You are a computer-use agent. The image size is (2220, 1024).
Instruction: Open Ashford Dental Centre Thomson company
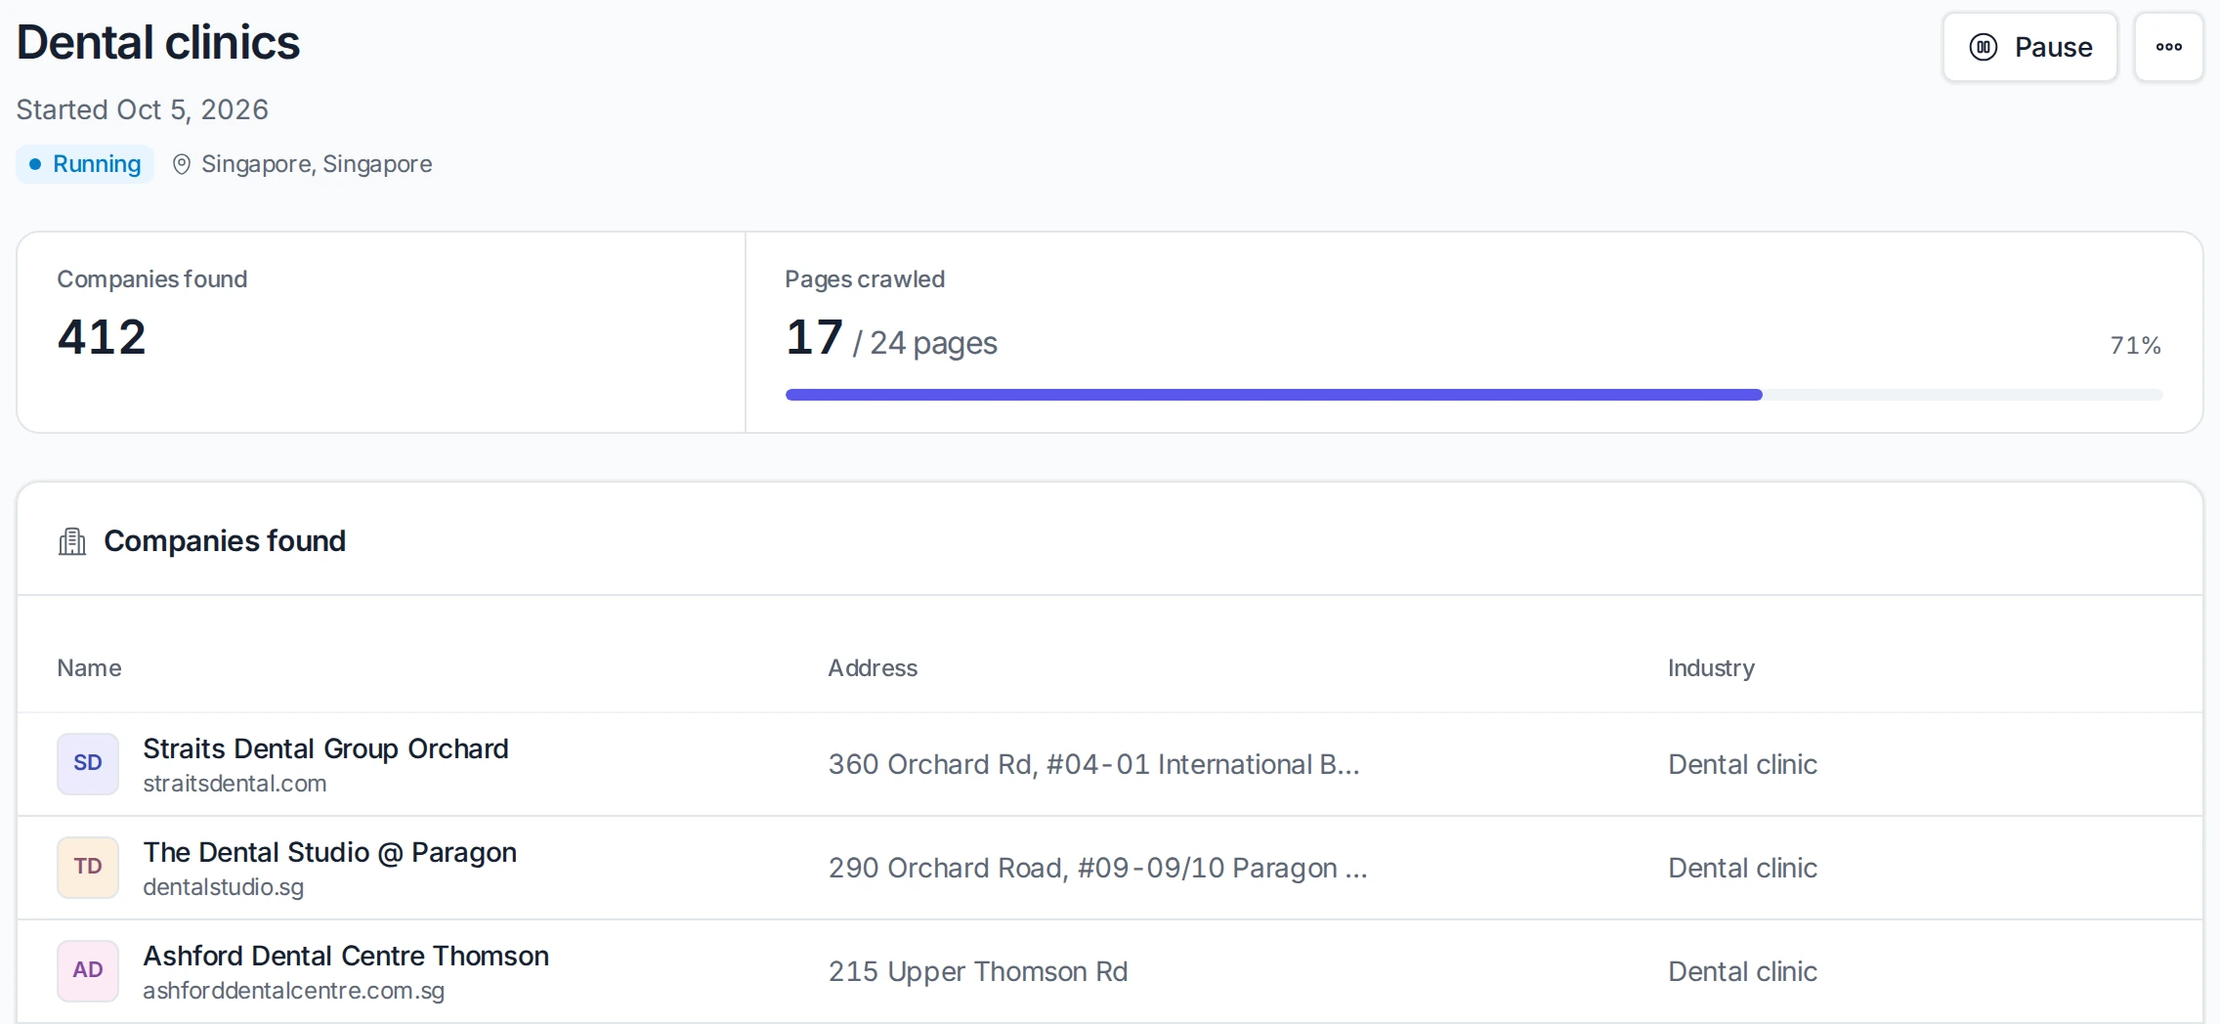[346, 956]
